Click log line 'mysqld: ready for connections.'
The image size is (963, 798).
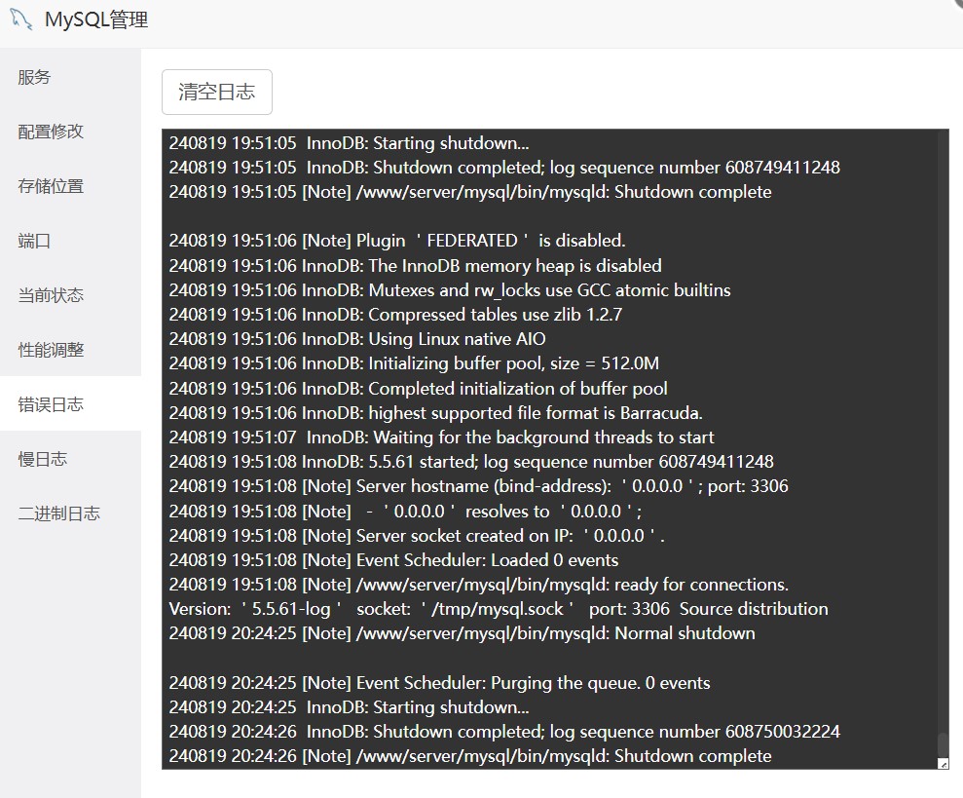click(479, 584)
